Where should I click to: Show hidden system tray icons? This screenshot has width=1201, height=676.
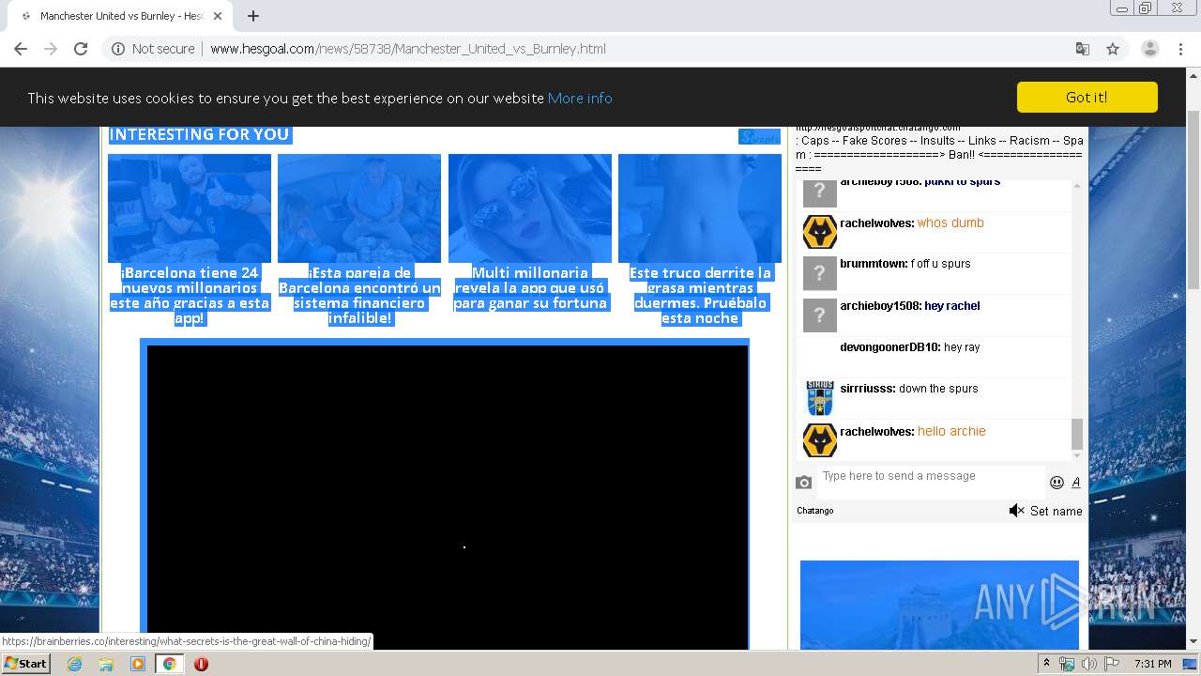(1046, 664)
